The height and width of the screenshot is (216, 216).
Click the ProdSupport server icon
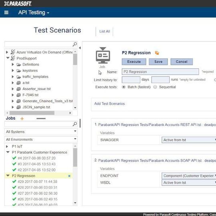pyautogui.click(x=13, y=58)
